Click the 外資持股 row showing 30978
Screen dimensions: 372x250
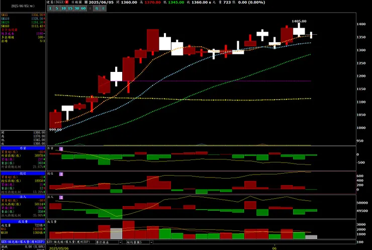(23, 155)
